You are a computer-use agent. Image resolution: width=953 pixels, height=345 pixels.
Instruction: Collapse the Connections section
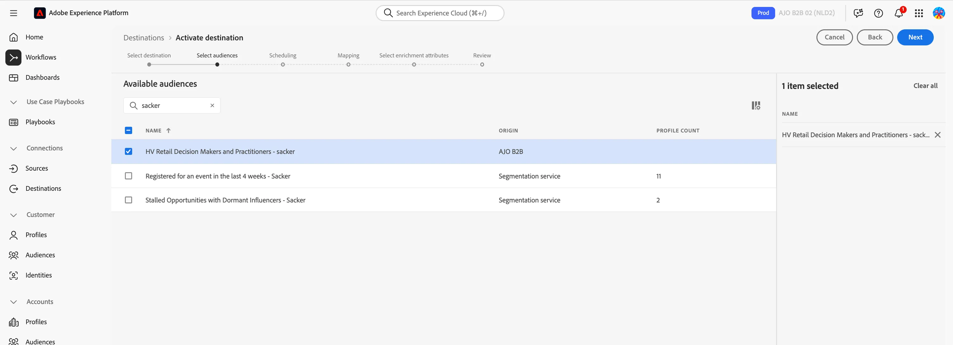(14, 148)
